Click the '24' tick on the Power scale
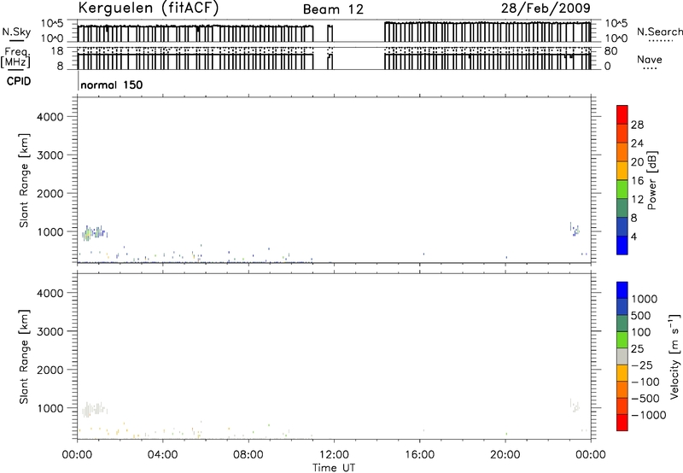 tap(637, 143)
